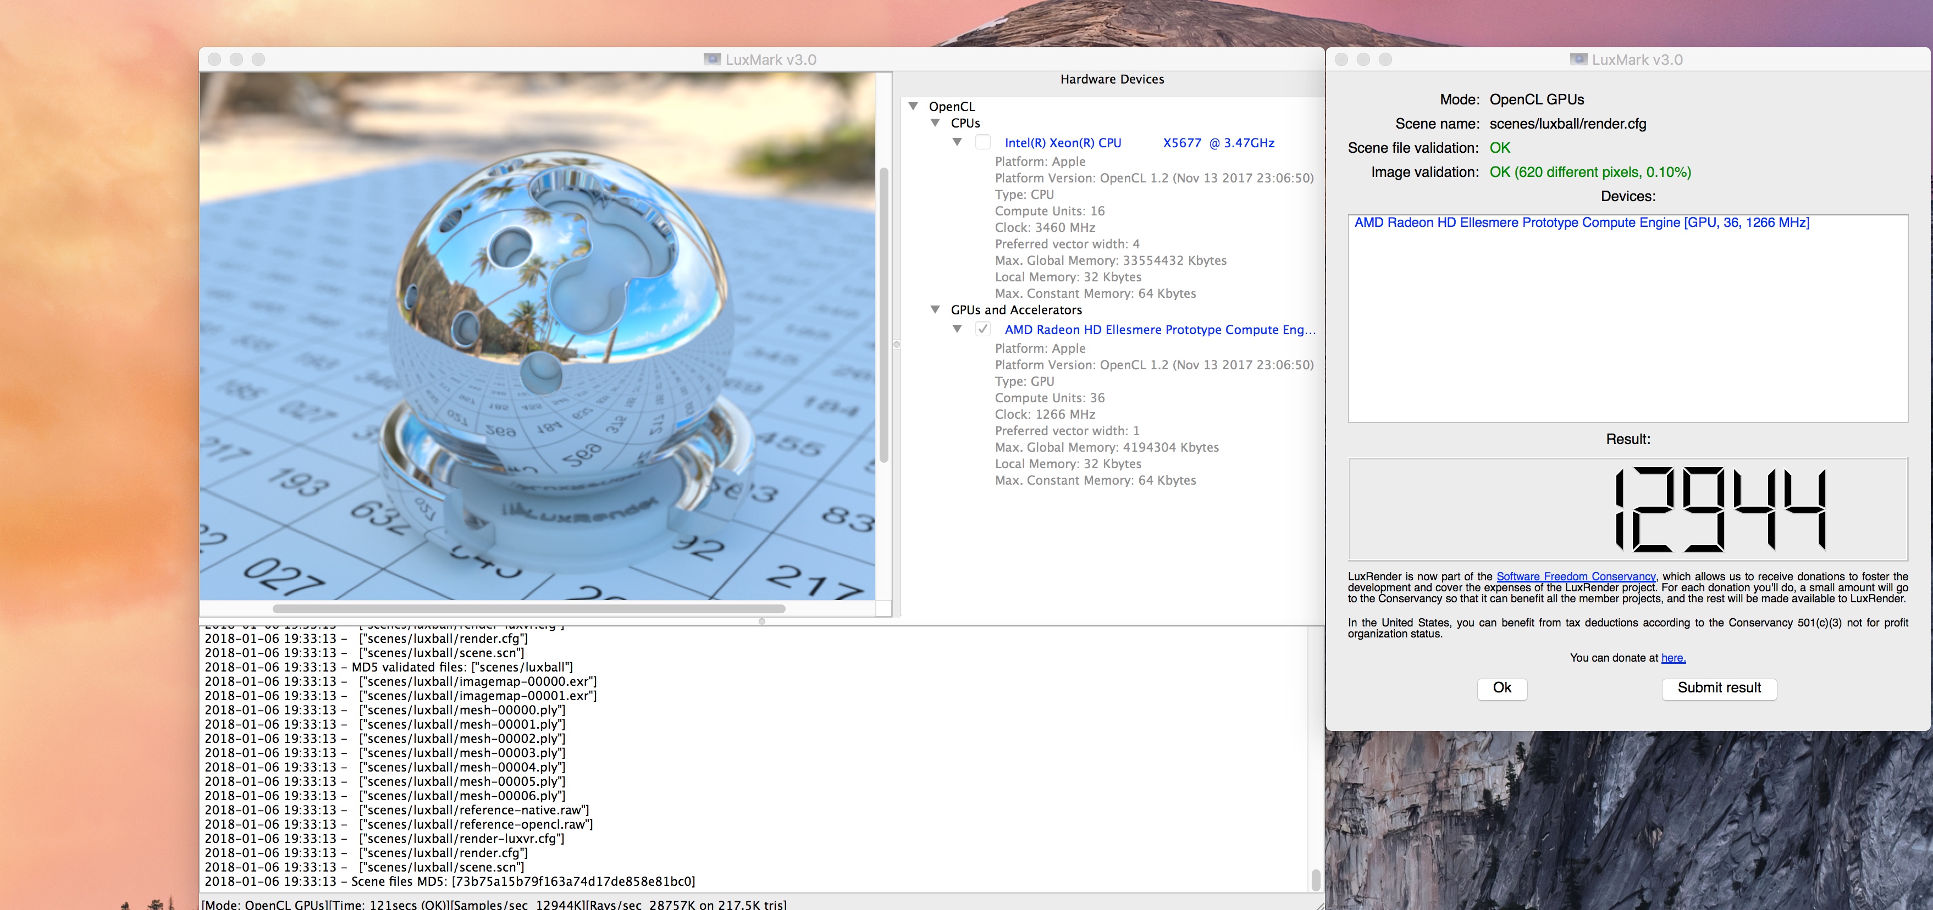Uncheck the AMD Radeon HD Ellesmere device
Viewport: 1933px width, 910px height.
tap(982, 329)
